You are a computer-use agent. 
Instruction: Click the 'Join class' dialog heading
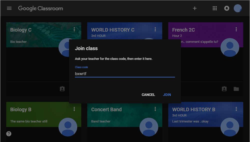click(86, 48)
